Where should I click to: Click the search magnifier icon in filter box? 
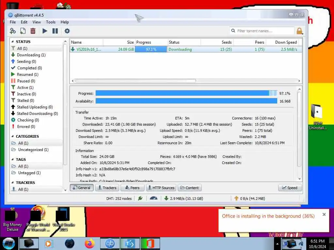pyautogui.click(x=233, y=31)
